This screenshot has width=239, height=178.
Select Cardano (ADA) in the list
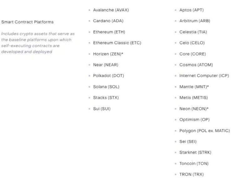pyautogui.click(x=108, y=21)
